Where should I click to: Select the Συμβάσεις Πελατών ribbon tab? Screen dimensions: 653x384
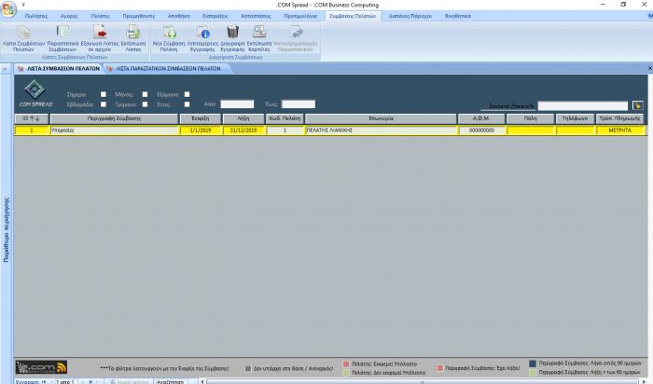pos(353,16)
